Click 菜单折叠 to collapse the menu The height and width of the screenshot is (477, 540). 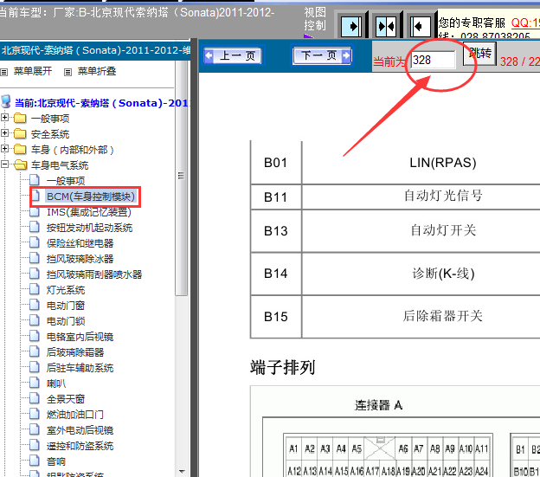pos(97,71)
